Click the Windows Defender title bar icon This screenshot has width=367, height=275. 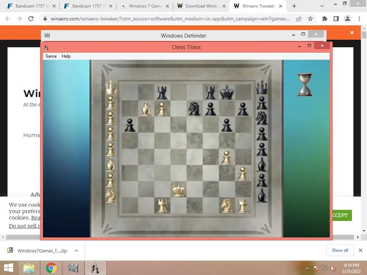pos(47,35)
